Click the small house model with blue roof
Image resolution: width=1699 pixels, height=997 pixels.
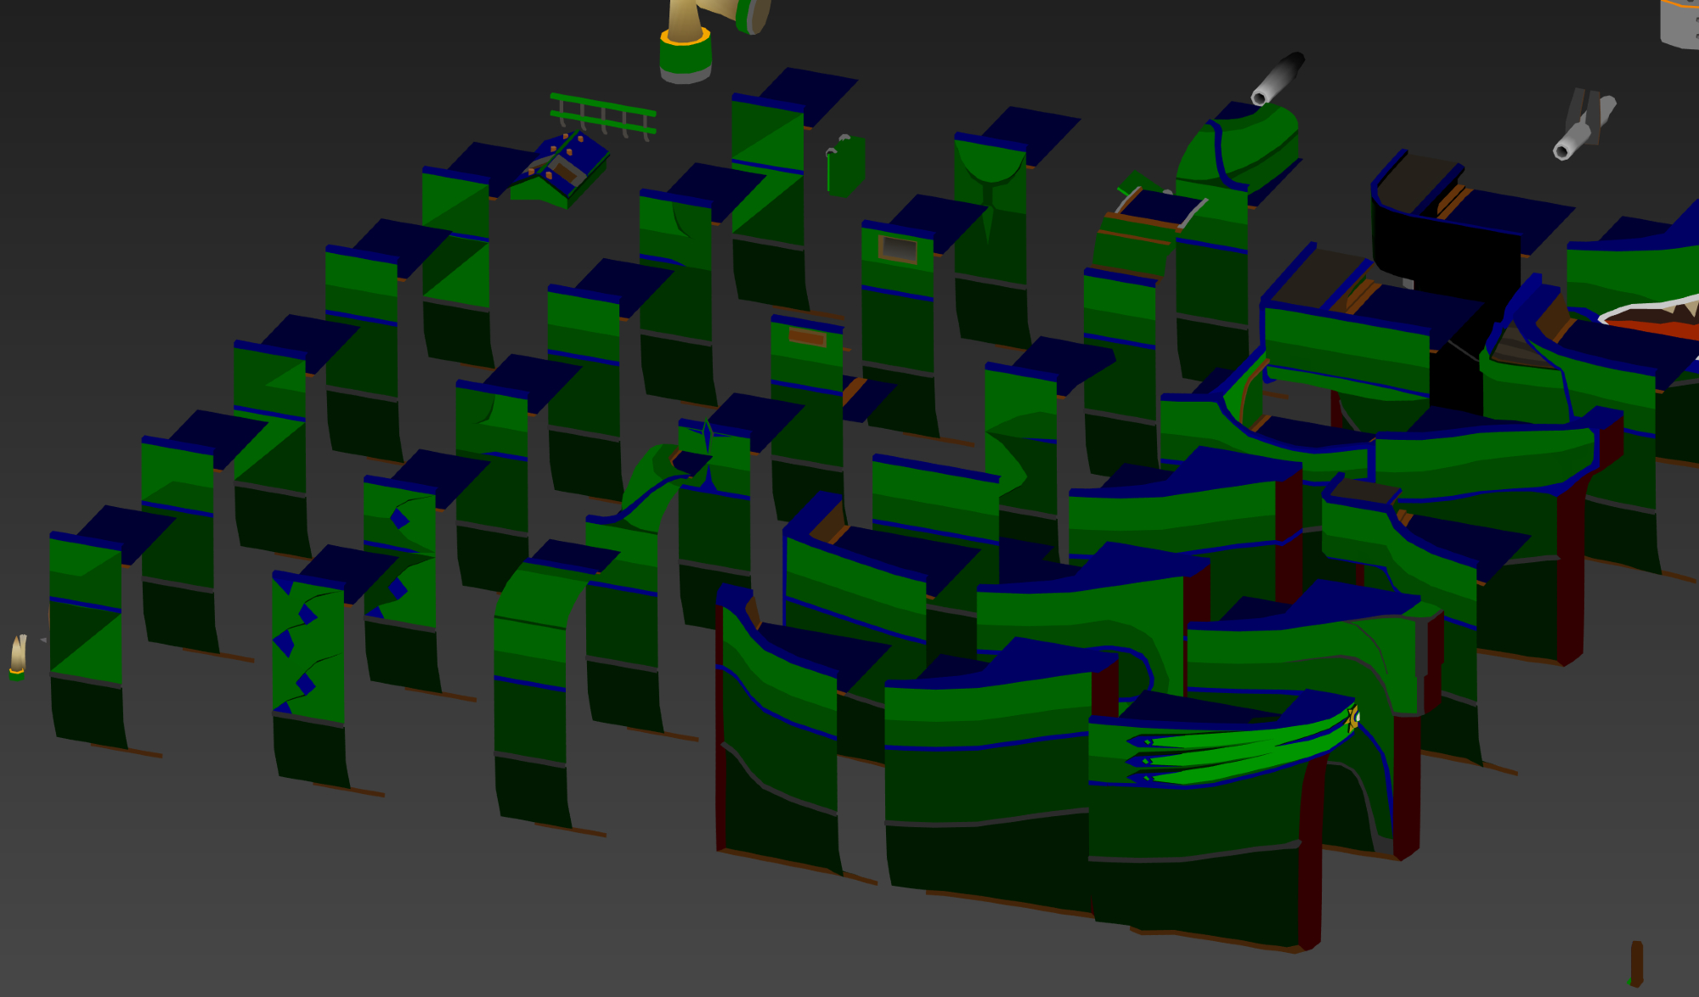[567, 170]
